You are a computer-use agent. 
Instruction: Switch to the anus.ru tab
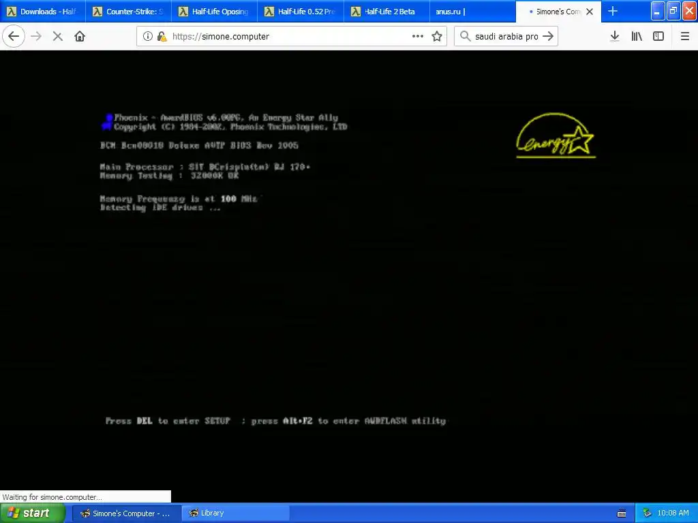tap(472, 12)
